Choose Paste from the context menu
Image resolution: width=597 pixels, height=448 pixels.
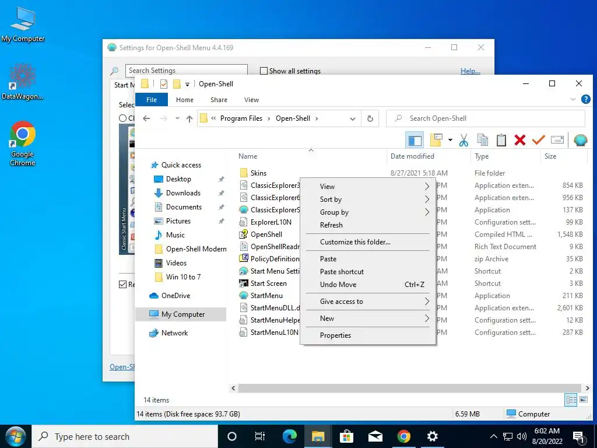point(368,259)
